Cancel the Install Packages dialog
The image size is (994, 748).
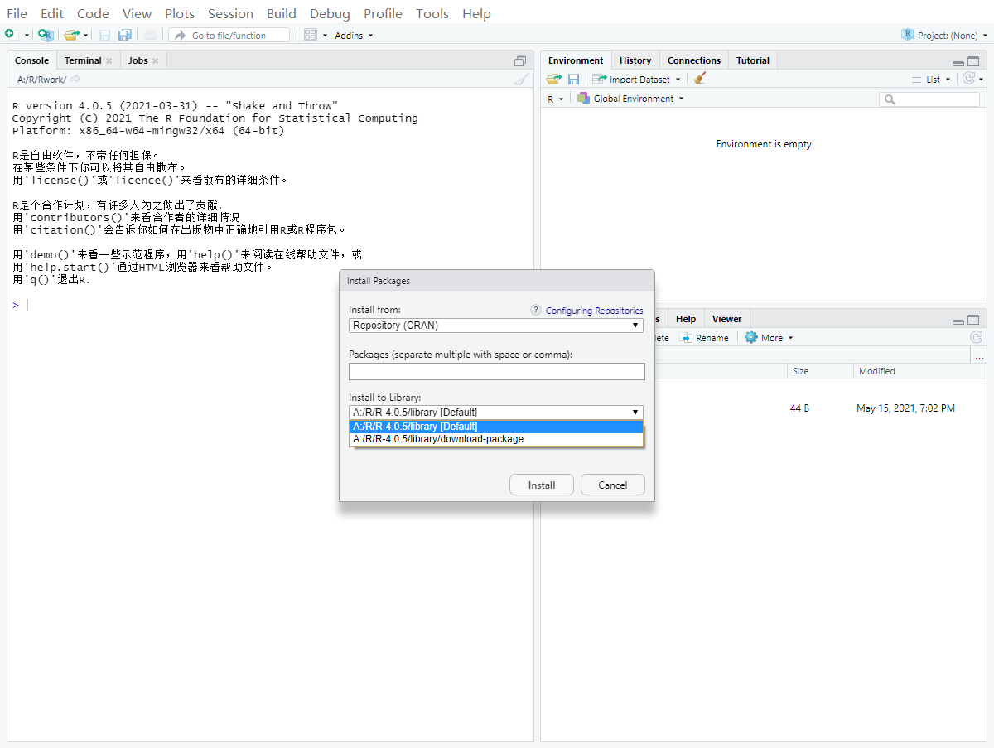coord(612,485)
